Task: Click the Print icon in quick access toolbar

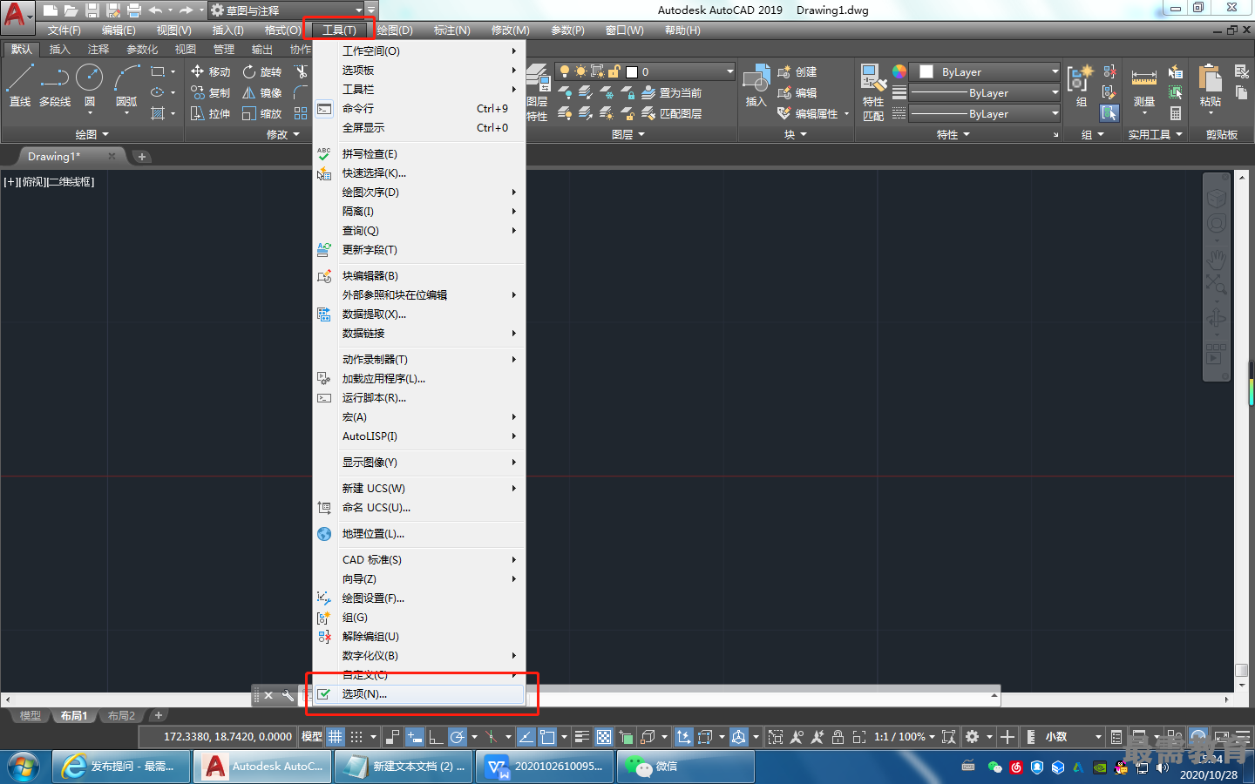Action: click(134, 10)
